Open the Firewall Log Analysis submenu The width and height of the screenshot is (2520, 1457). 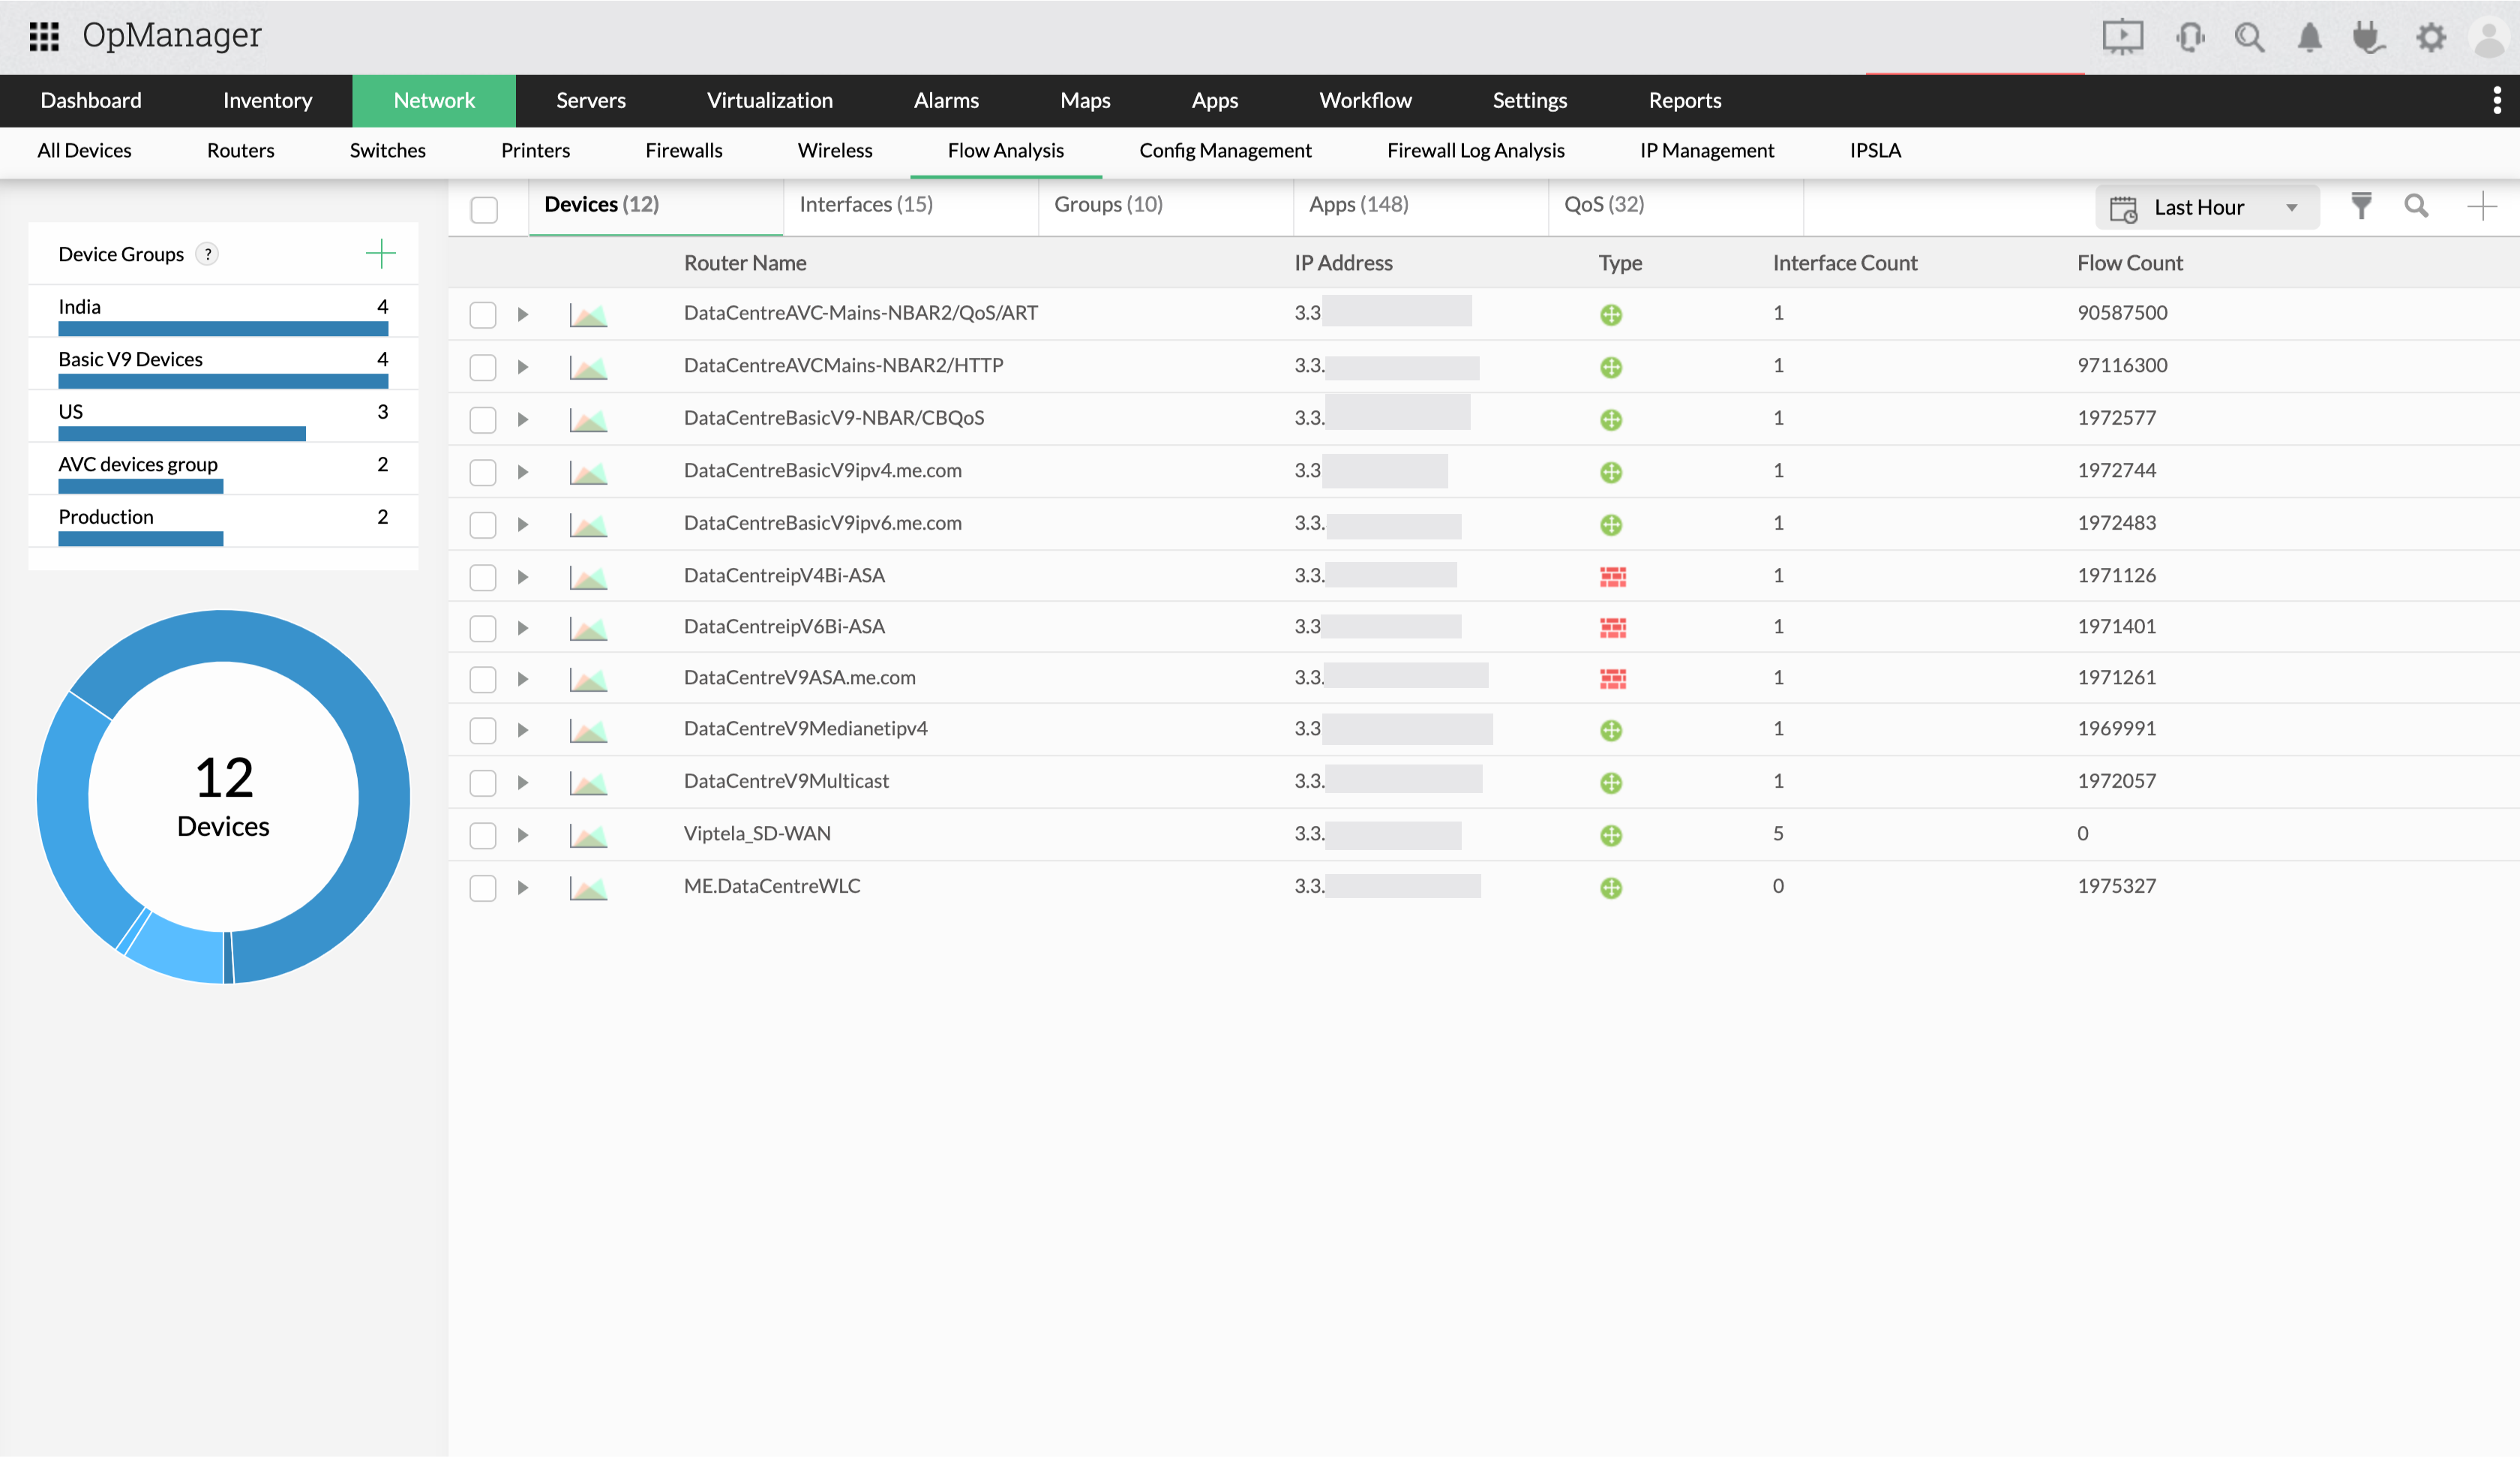(x=1475, y=150)
